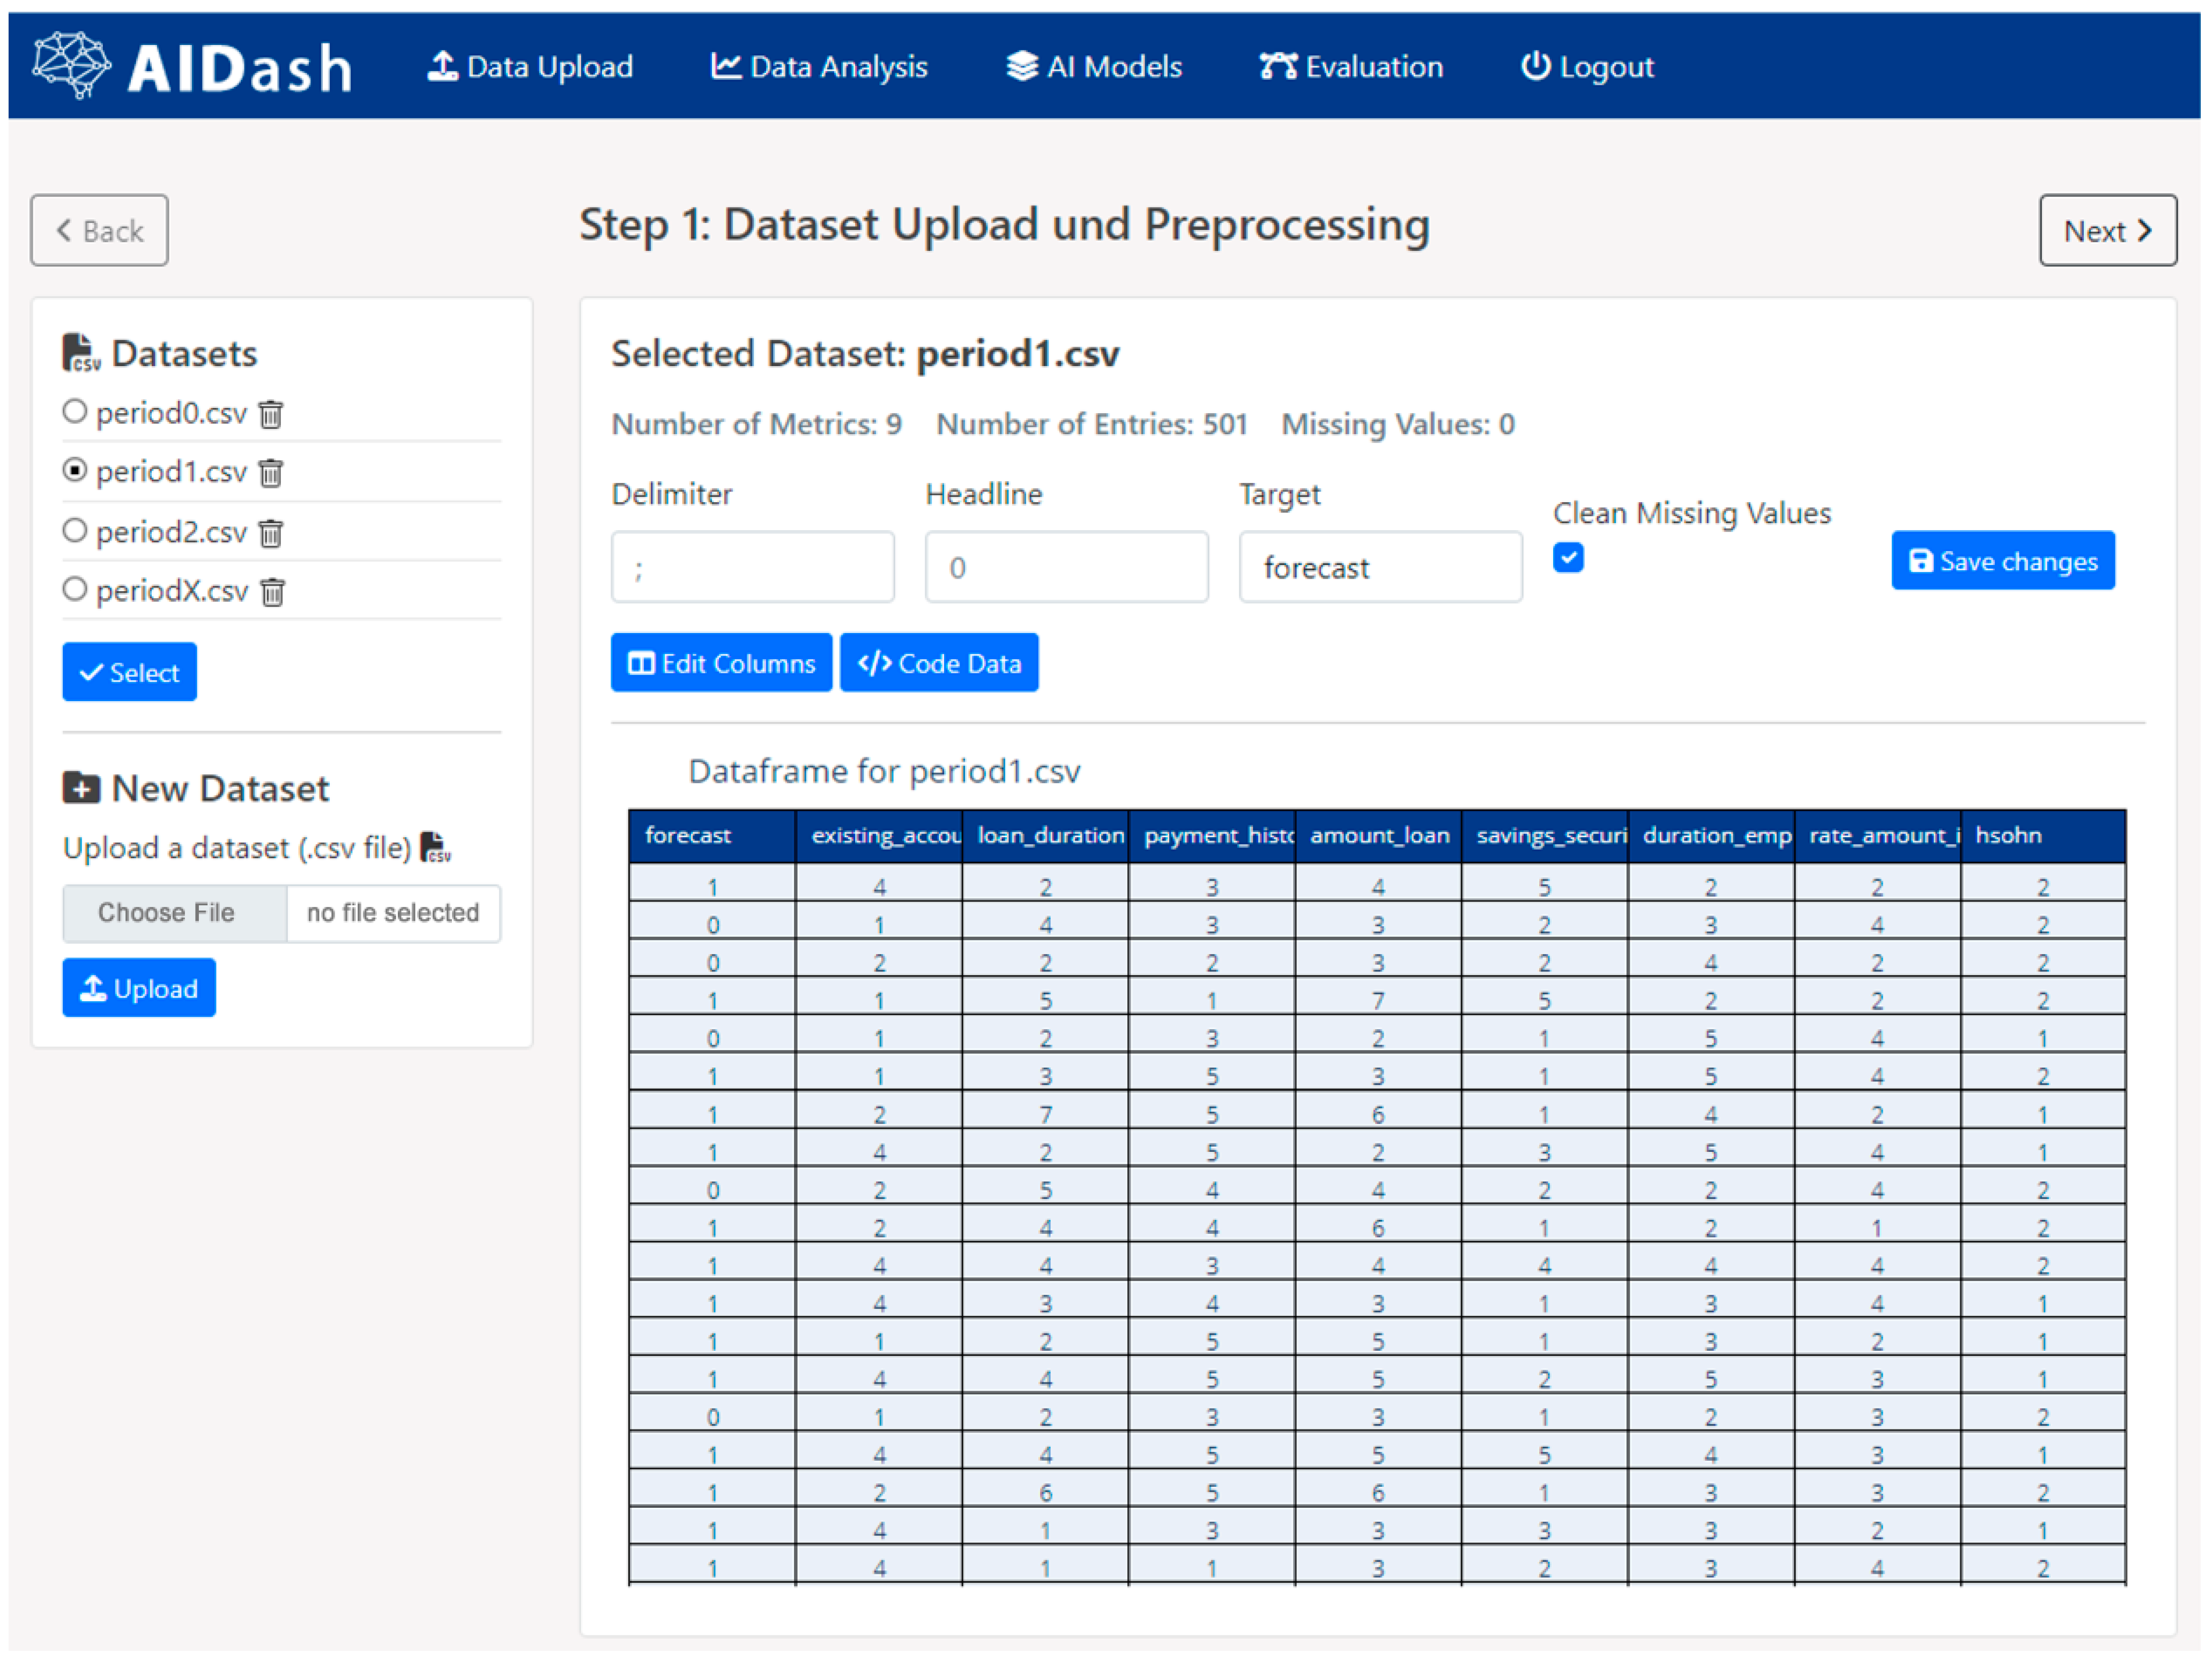Delete period0.csv with its trash icon
Viewport: 2212px width, 1660px height.
(271, 414)
